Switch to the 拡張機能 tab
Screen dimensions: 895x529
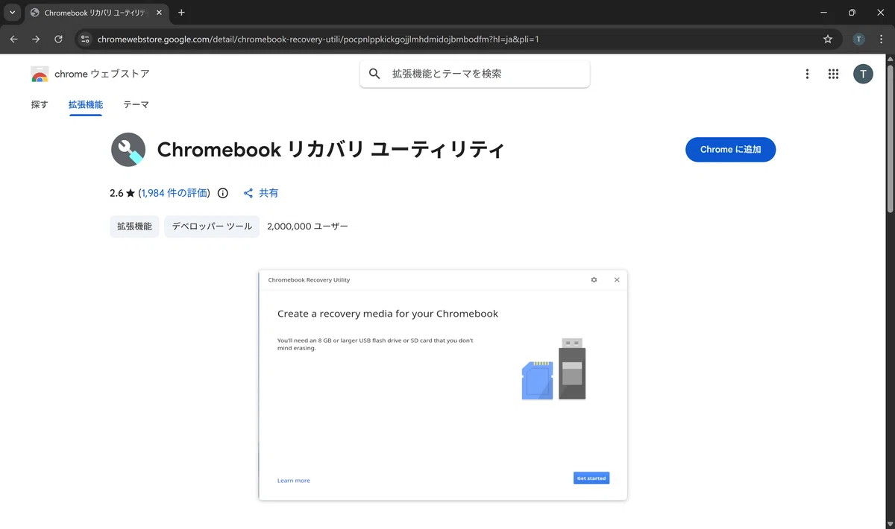pos(86,105)
